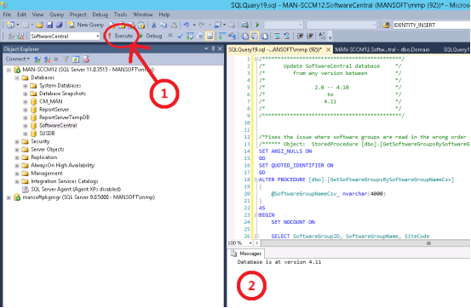
Task: Click the Save All icon
Action: pyautogui.click(x=59, y=25)
